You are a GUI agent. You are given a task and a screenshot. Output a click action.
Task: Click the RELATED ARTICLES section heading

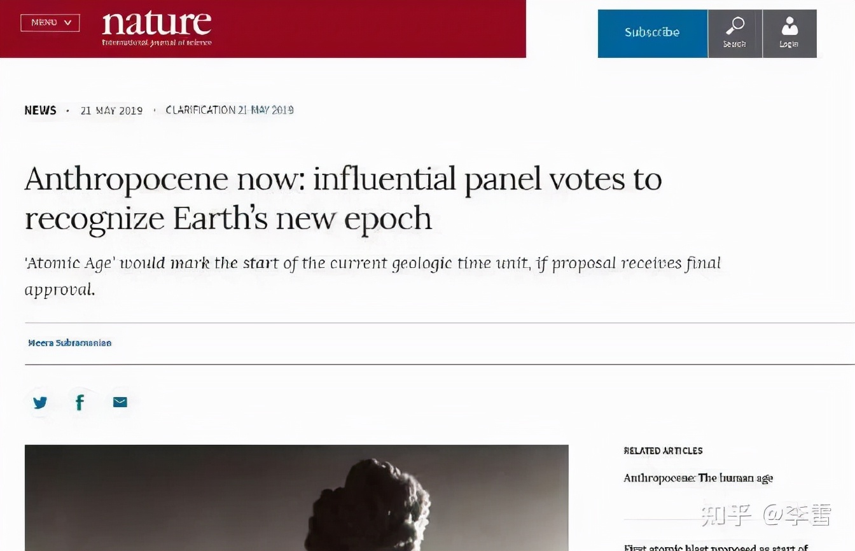663,450
